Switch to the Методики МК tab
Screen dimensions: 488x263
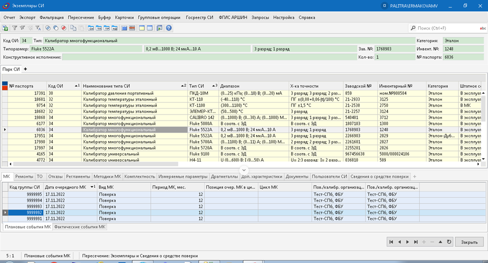point(107,176)
